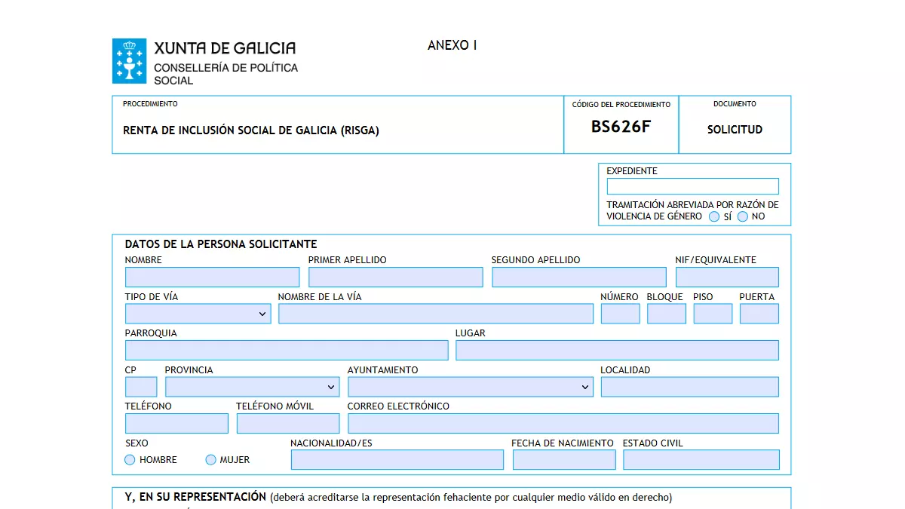905x509 pixels.
Task: Select NO for tramitación abreviada
Action: pos(743,216)
